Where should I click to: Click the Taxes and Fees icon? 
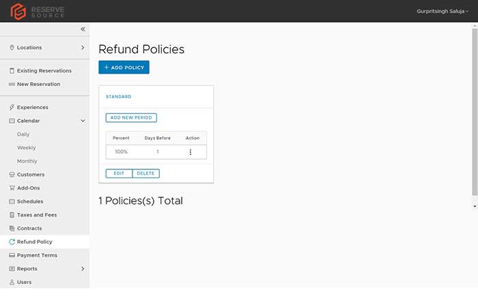pos(12,215)
